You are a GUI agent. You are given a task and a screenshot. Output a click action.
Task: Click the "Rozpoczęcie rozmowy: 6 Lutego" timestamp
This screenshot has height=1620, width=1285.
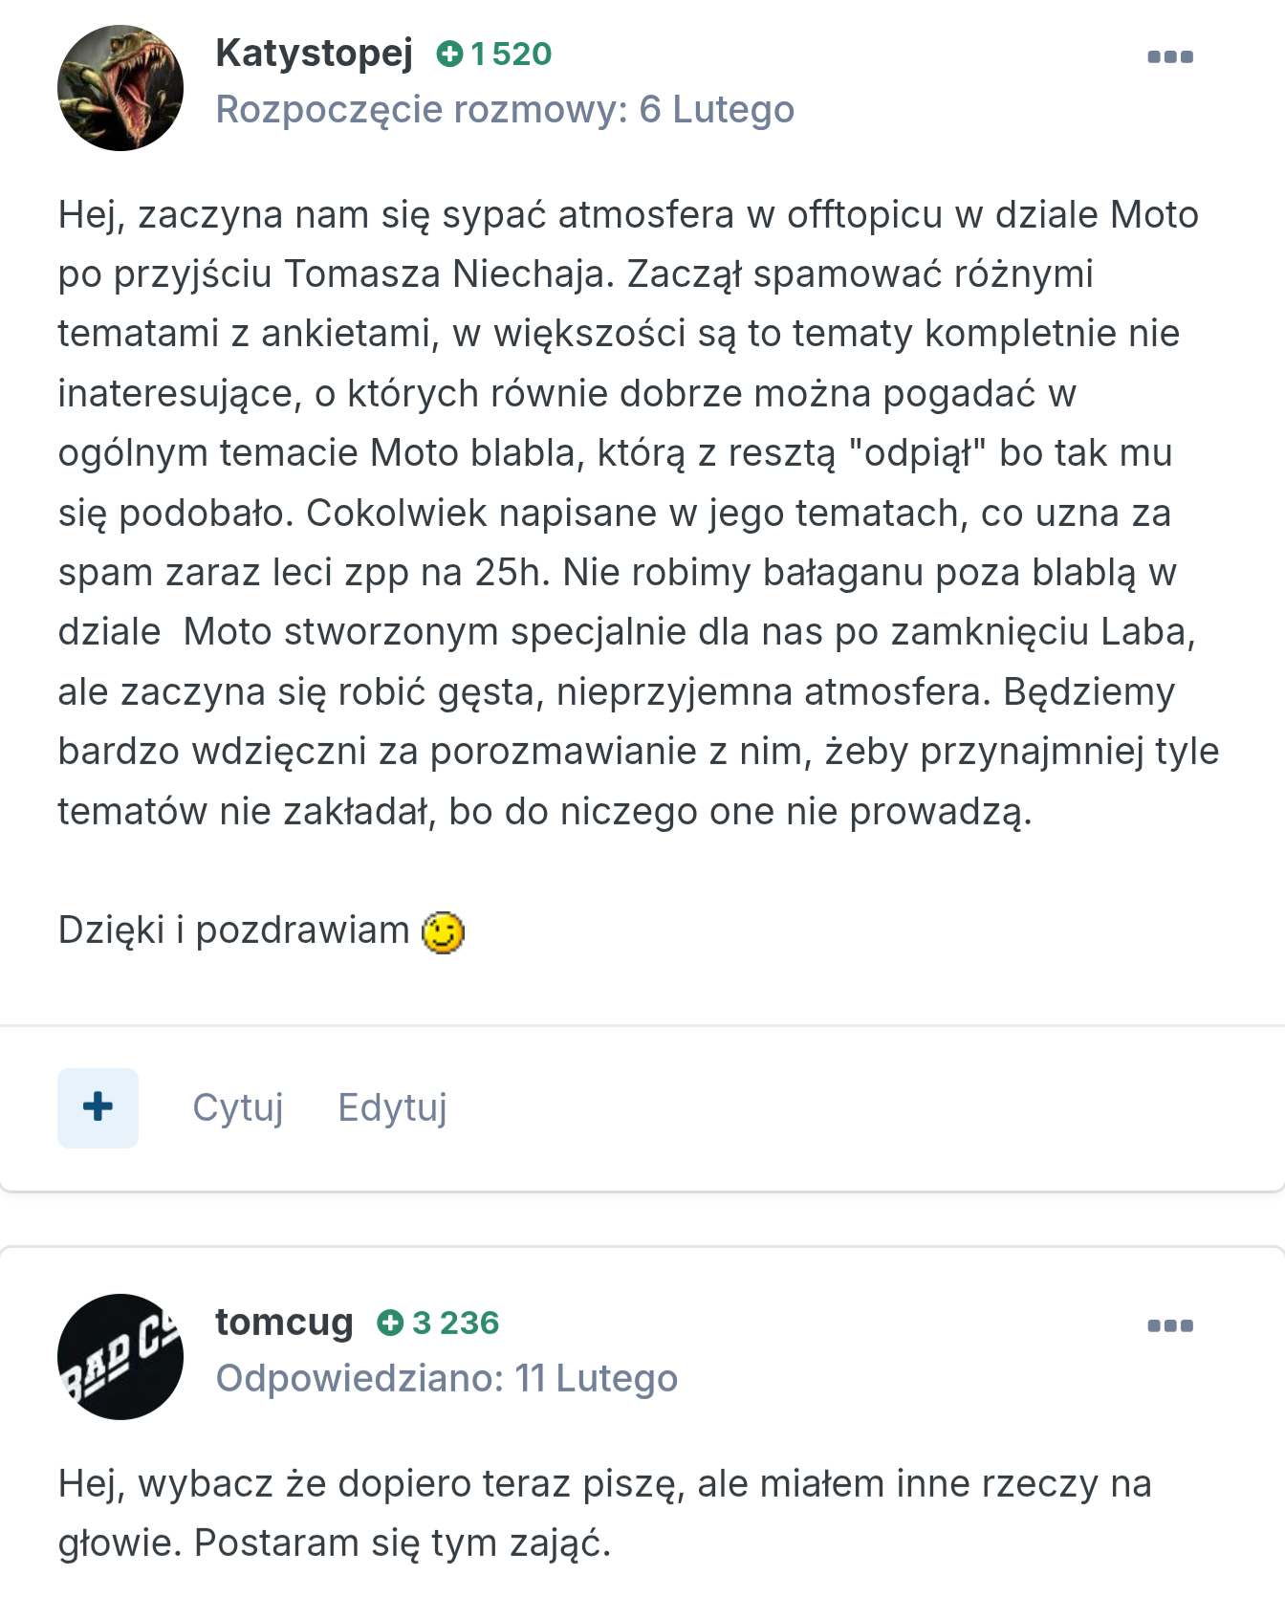coord(505,109)
